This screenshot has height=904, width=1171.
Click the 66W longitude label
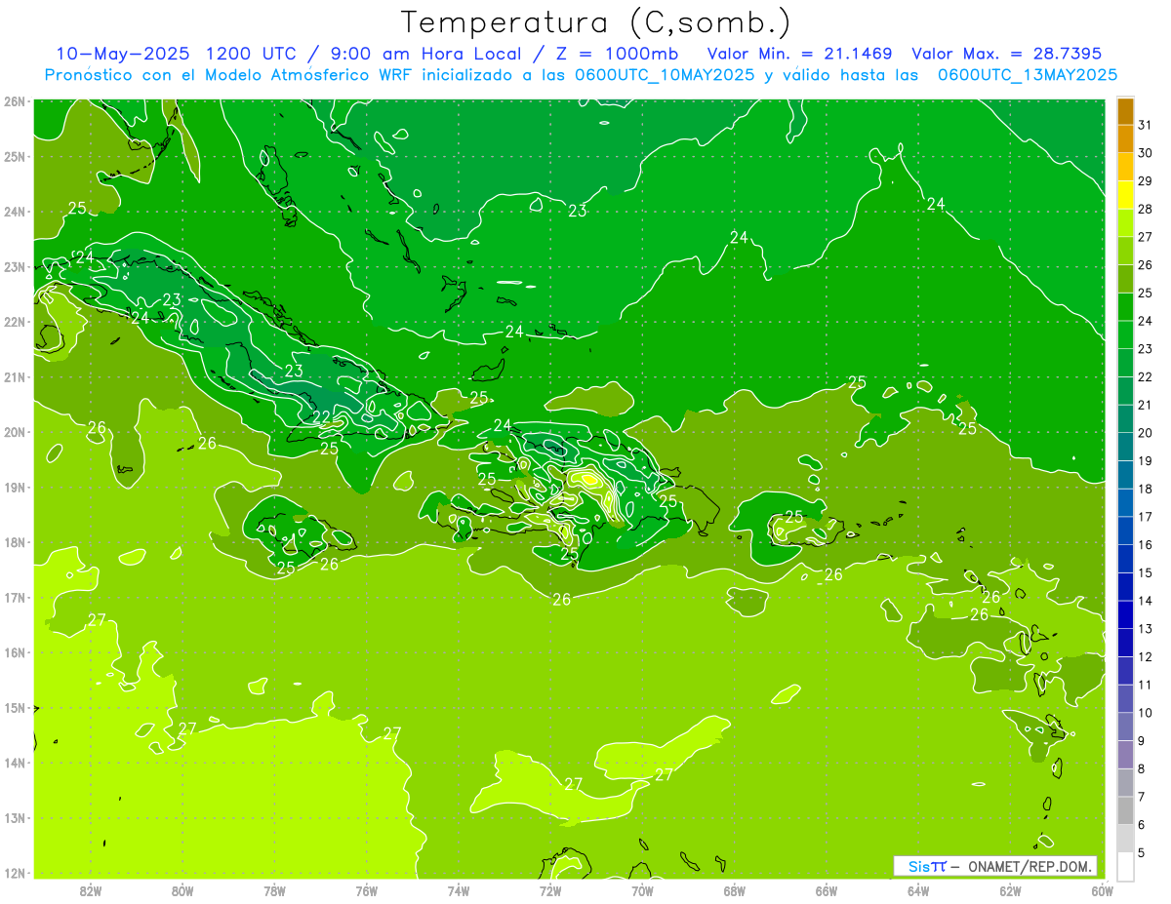pyautogui.click(x=827, y=890)
